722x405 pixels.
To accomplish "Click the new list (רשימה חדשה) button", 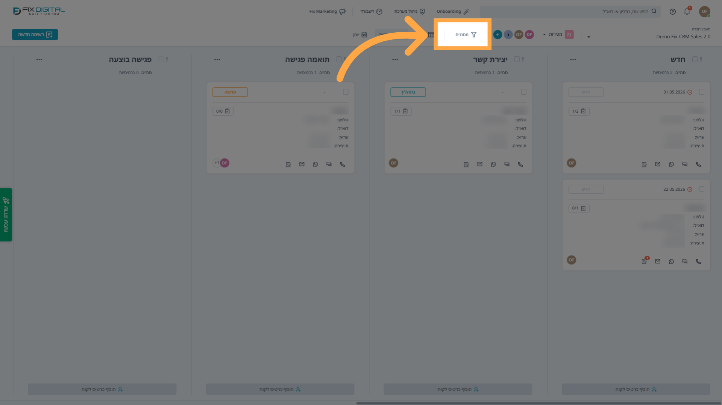I will tap(35, 35).
